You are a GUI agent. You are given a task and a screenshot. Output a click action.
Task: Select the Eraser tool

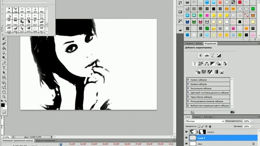pyautogui.click(x=4, y=43)
